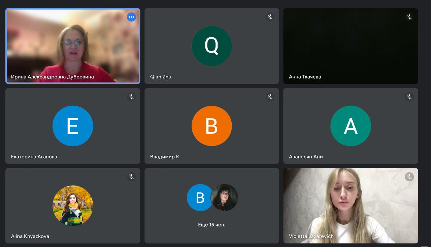Image resolution: width=431 pixels, height=247 pixels.
Task: Click blue B avatar in extra participants tile
Action: pos(200,198)
